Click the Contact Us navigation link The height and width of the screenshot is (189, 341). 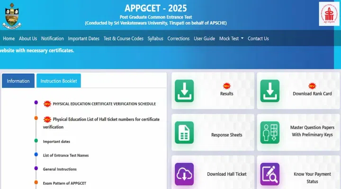(x=258, y=39)
